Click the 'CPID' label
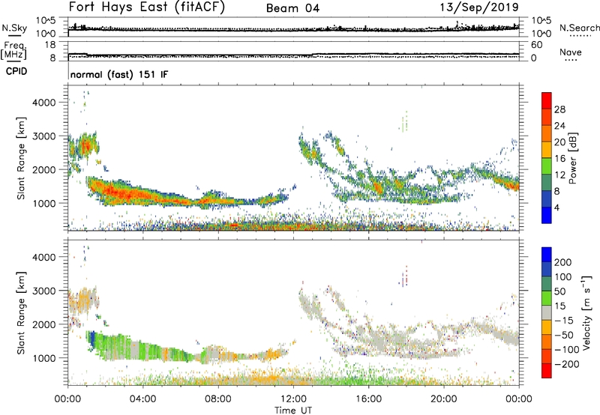Image resolution: width=600 pixels, height=415 pixels. click(16, 71)
